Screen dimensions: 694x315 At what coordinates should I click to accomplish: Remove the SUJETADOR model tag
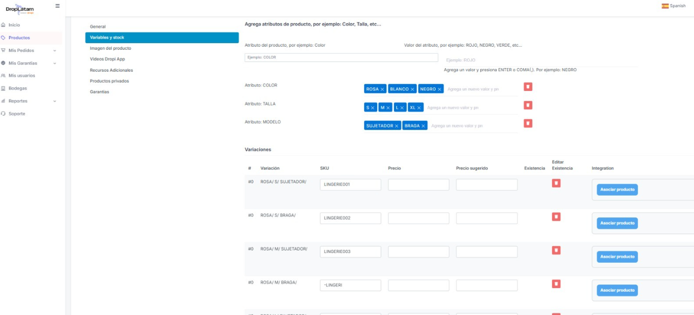[397, 126]
